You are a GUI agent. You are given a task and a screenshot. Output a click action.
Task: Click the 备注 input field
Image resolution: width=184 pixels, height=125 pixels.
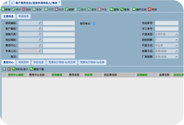point(46,57)
